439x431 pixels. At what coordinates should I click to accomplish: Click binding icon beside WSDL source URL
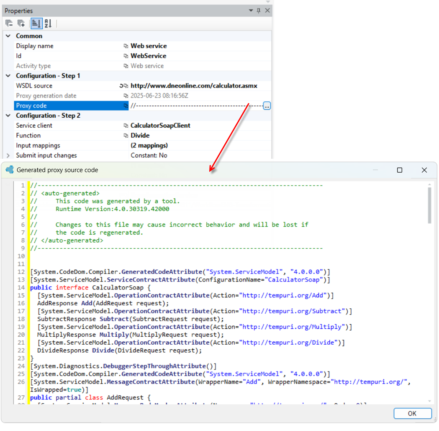pos(126,86)
